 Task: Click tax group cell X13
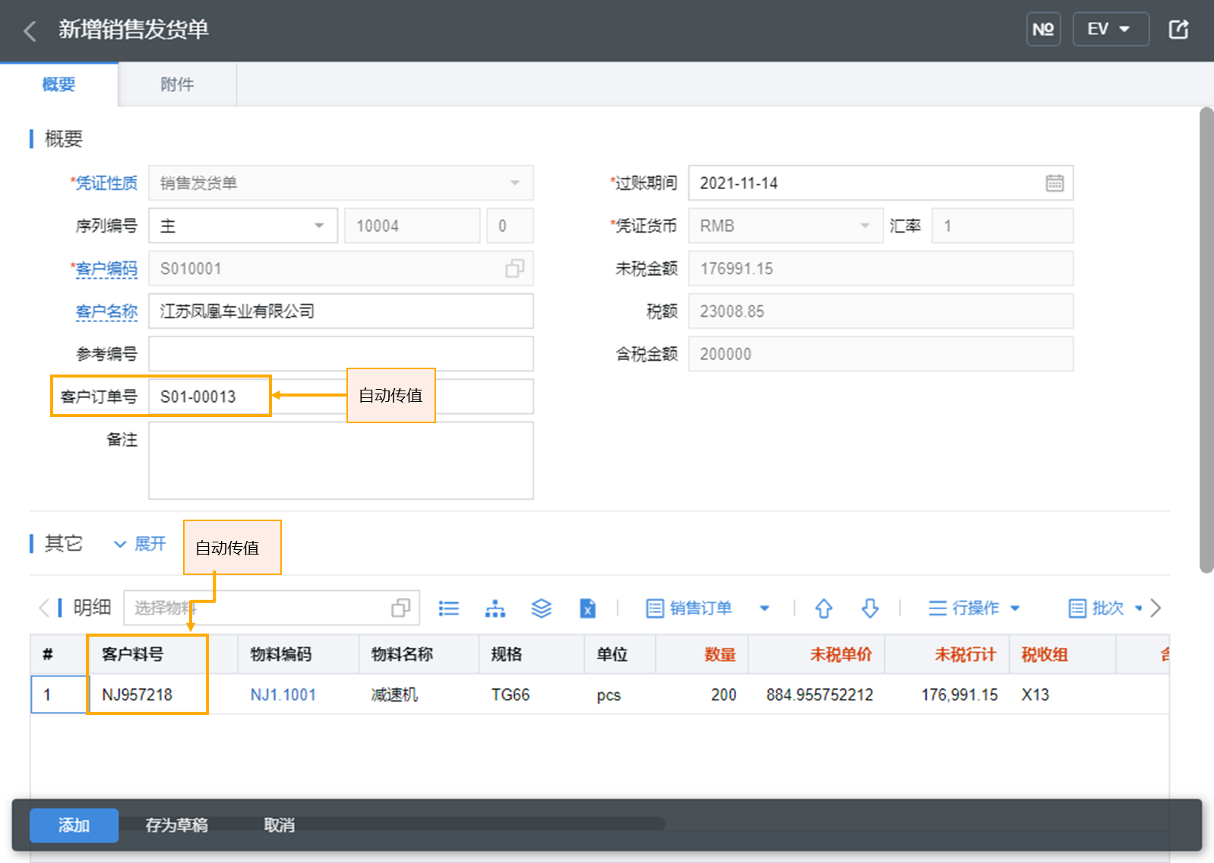pos(1062,694)
